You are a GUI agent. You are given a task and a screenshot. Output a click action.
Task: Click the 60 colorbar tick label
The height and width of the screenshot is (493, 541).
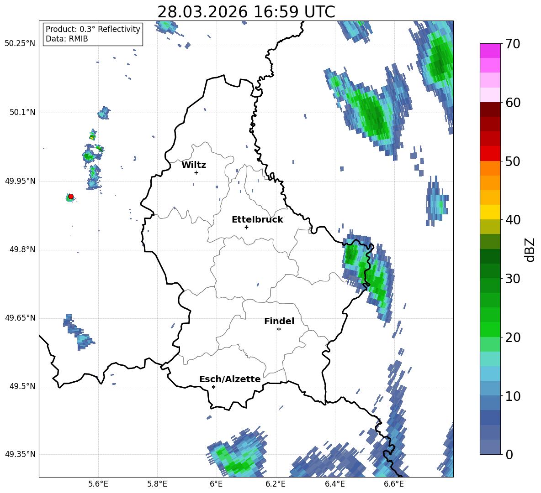pyautogui.click(x=513, y=103)
